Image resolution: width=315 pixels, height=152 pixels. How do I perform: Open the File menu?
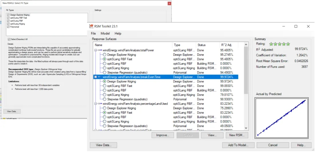(x=93, y=34)
